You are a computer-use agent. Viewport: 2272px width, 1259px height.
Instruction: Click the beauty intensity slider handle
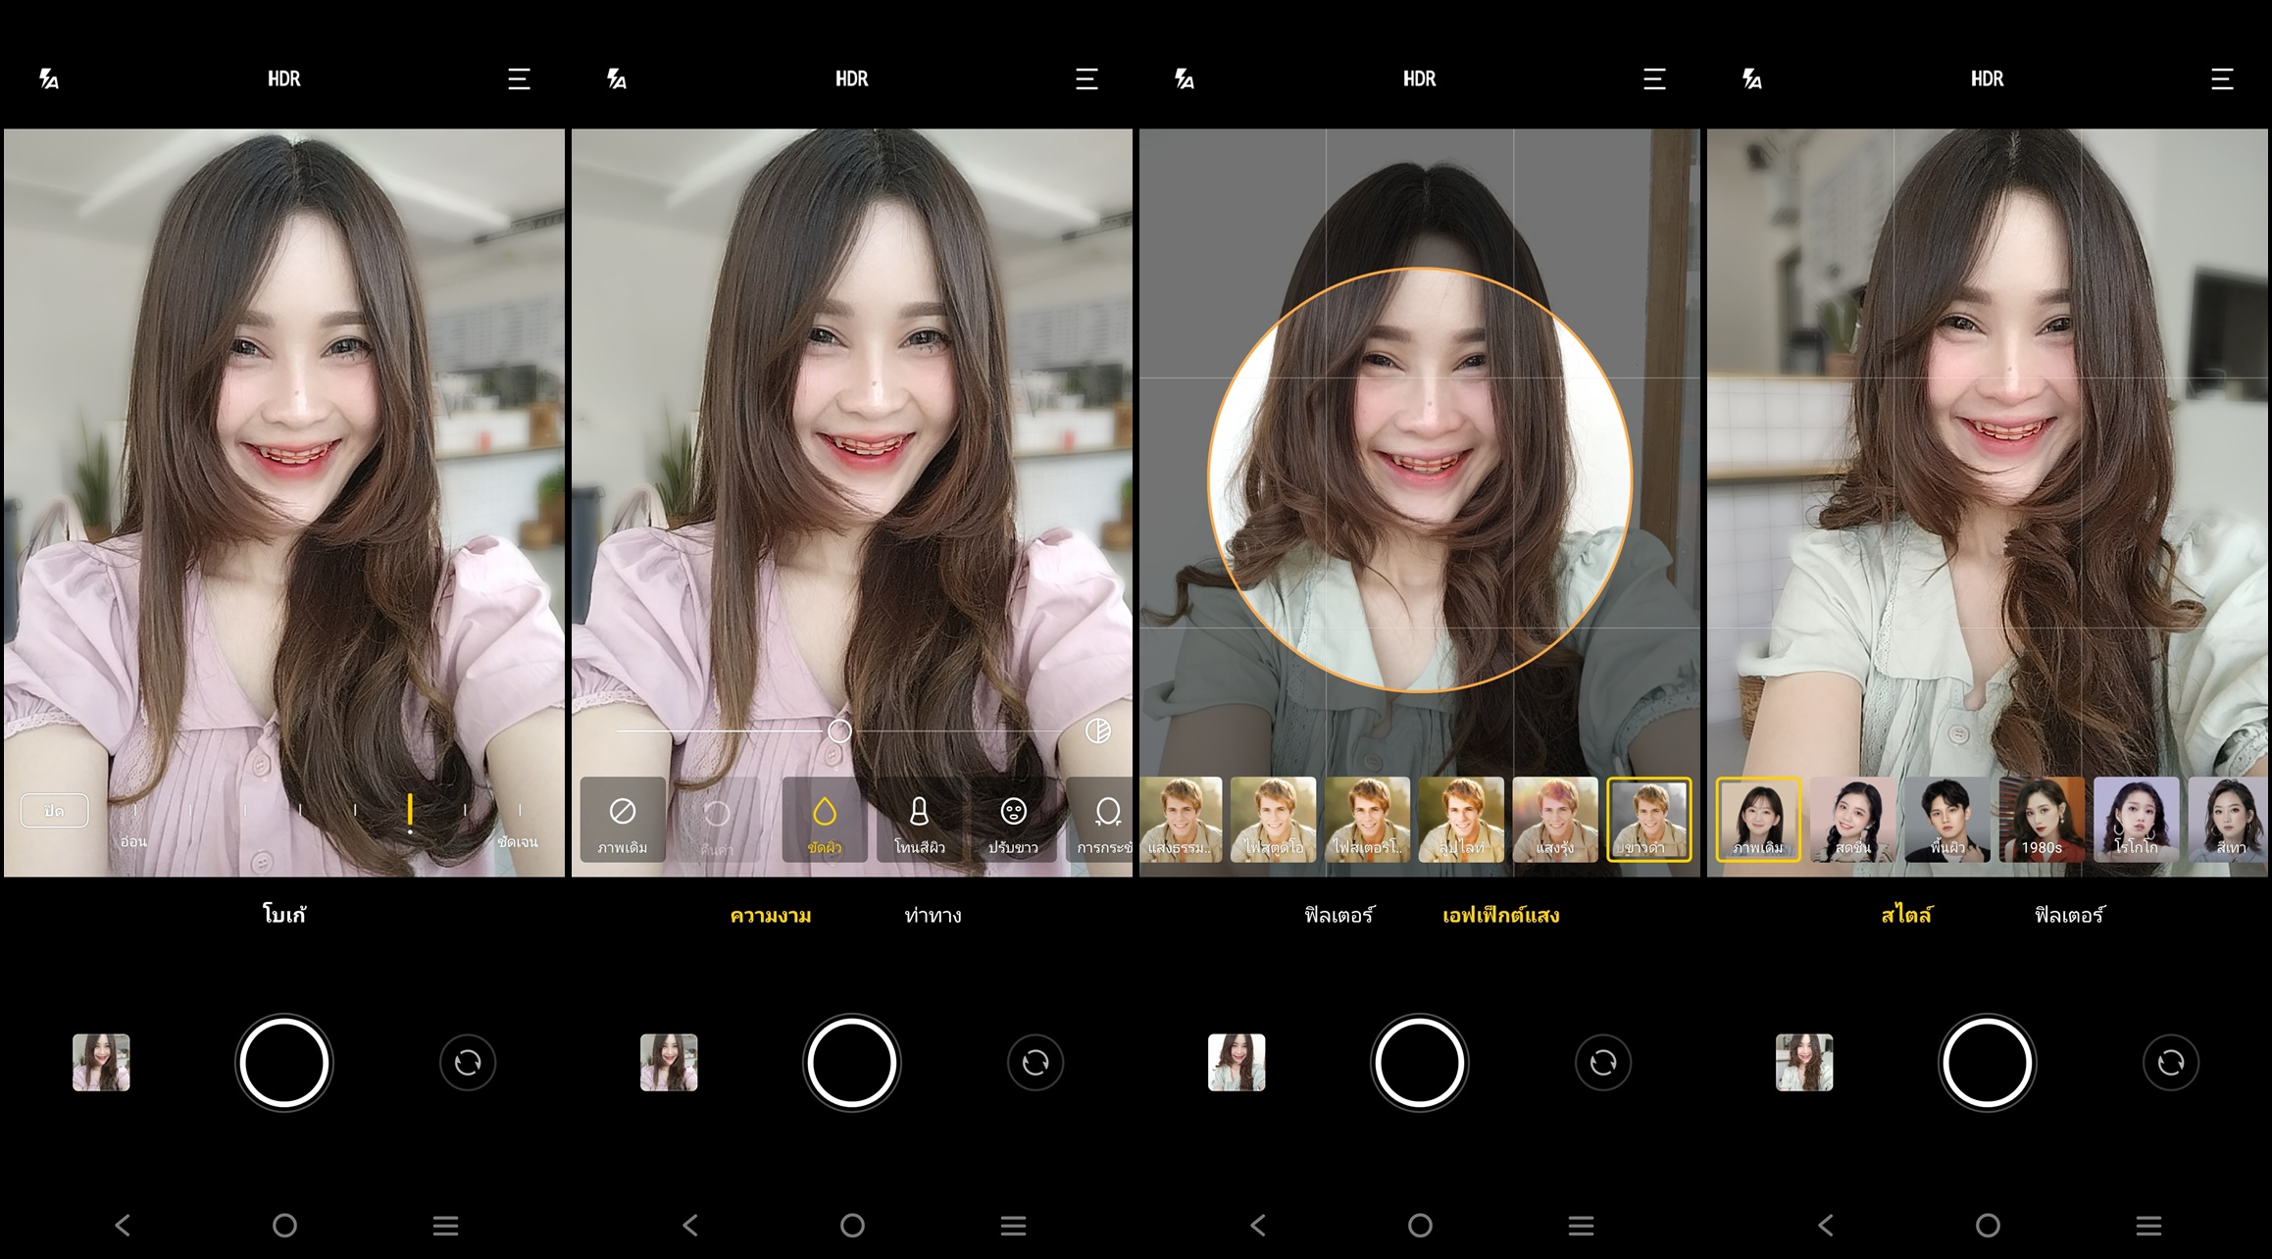click(839, 730)
